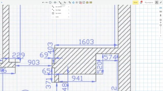Enable the lock checkbox
163x91 pixels.
(x=53, y=17)
